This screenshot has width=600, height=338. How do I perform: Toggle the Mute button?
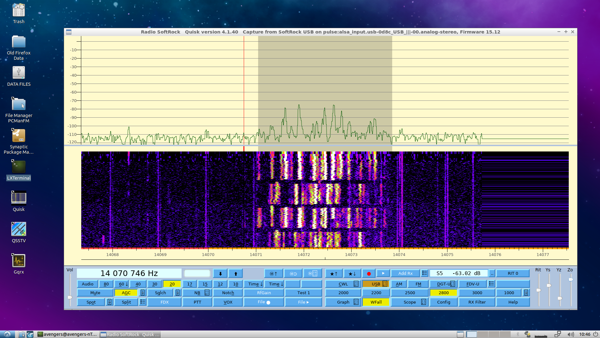pos(95,293)
